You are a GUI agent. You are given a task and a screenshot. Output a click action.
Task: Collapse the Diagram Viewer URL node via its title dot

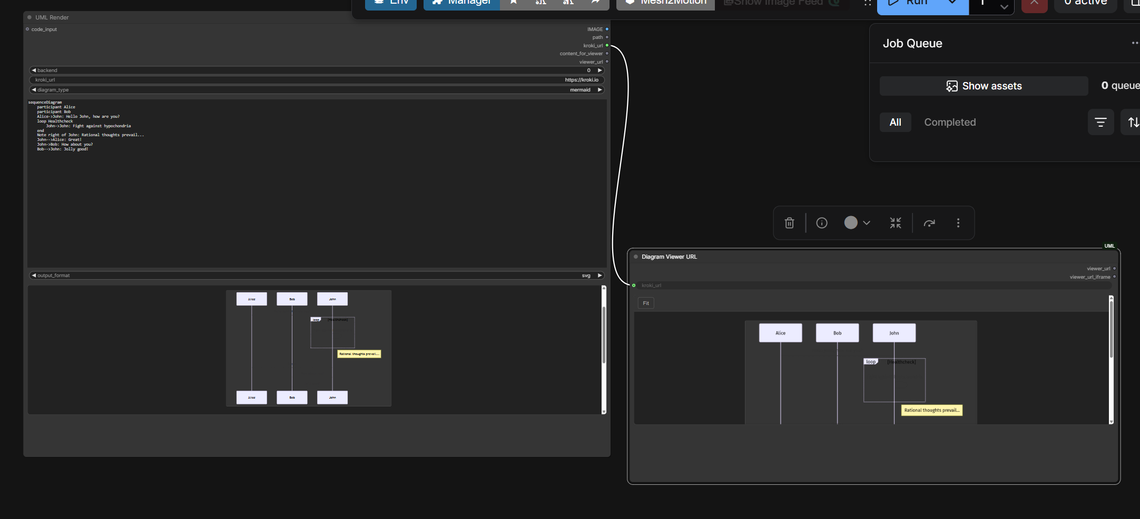[636, 257]
